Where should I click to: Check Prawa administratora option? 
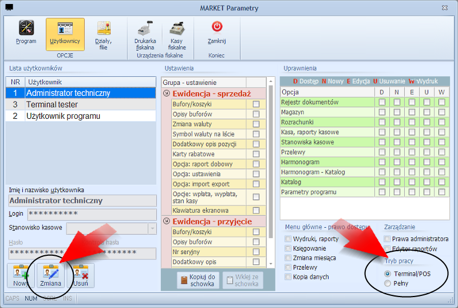(388, 239)
